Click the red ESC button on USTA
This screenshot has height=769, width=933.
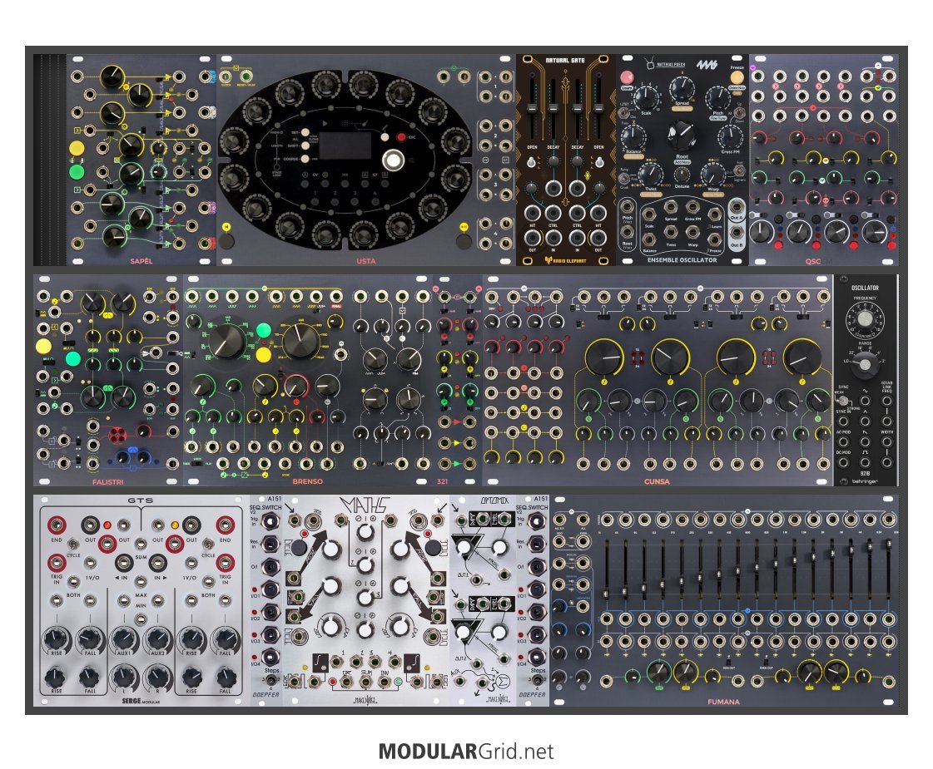click(x=402, y=137)
